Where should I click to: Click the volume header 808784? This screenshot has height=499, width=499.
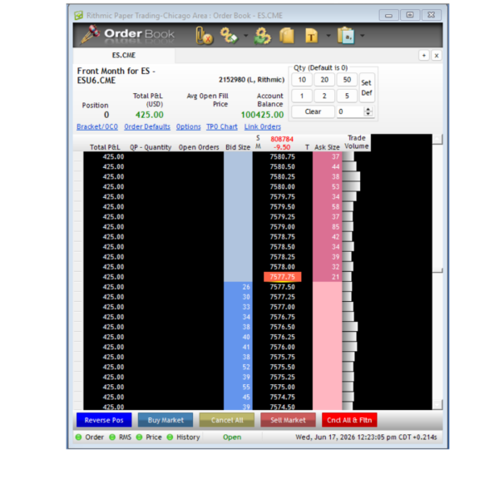pyautogui.click(x=282, y=139)
